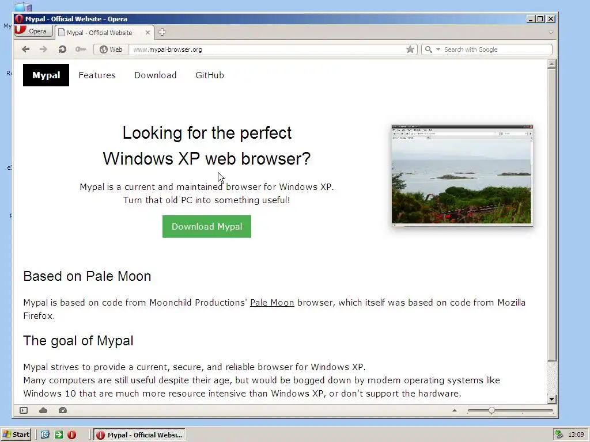The width and height of the screenshot is (590, 442).
Task: Click the Opera logo in the window title bar
Action: 19,19
